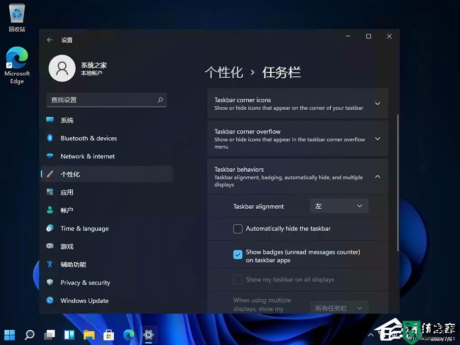The width and height of the screenshot is (460, 345).
Task: Collapse the Taskbar behaviors section
Action: tap(377, 177)
